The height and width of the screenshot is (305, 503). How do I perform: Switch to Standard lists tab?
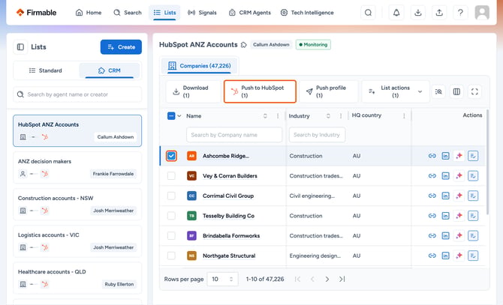[46, 70]
